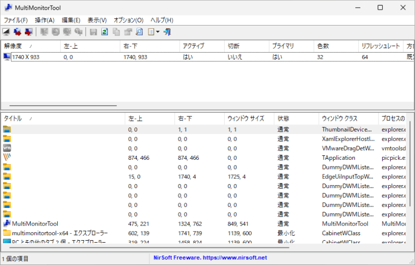
Task: Click MultiMonitorTool row icon in window list
Action: tap(7, 224)
